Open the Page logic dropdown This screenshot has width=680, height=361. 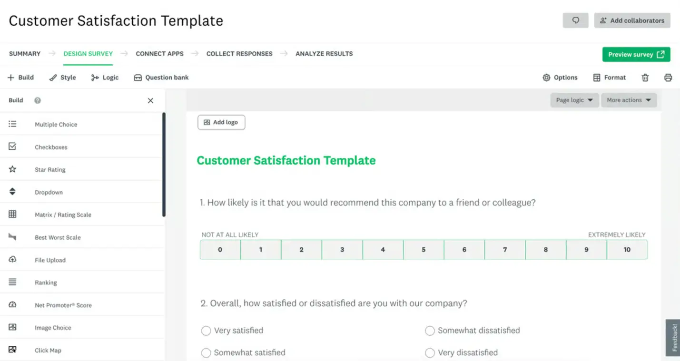(574, 100)
